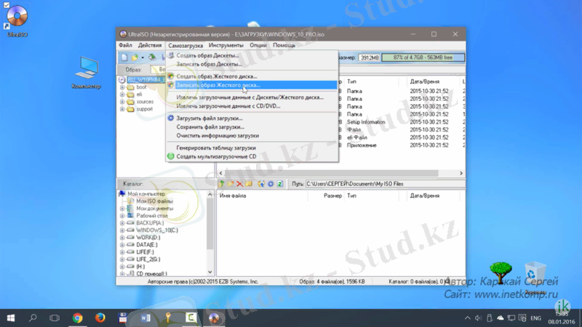582x327 pixels.
Task: Choose 'Создать мультизагрузочные CD' menu item
Action: click(216, 156)
